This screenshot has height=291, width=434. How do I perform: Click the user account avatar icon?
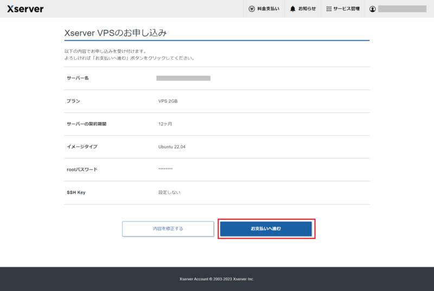click(373, 9)
